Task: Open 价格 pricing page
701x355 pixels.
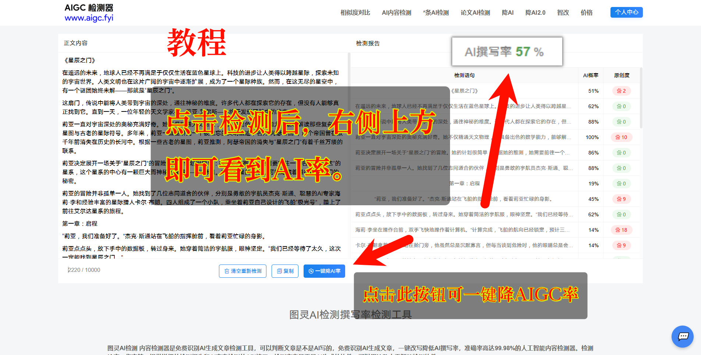Action: 586,13
